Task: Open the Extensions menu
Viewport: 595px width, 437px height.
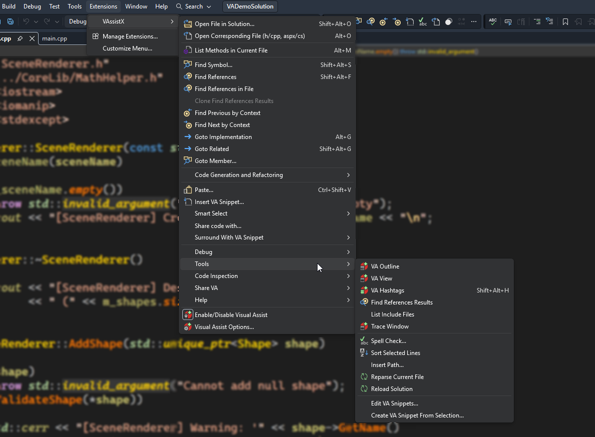Action: 103,6
